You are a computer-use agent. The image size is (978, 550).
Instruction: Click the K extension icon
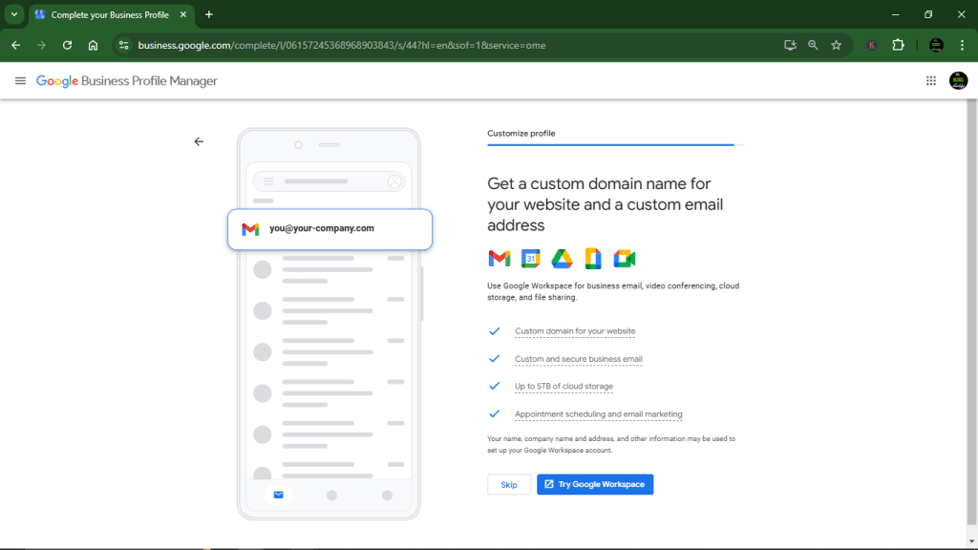[872, 44]
